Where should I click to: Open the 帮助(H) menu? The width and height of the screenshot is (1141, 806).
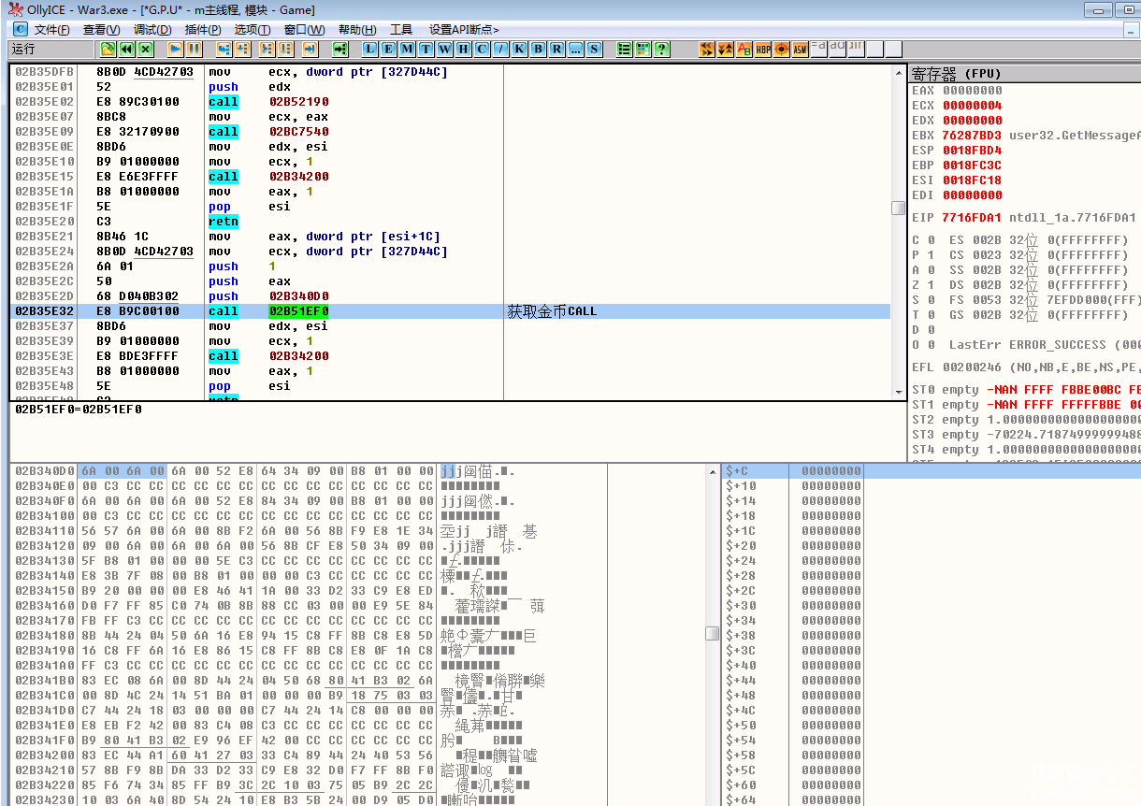coord(357,30)
